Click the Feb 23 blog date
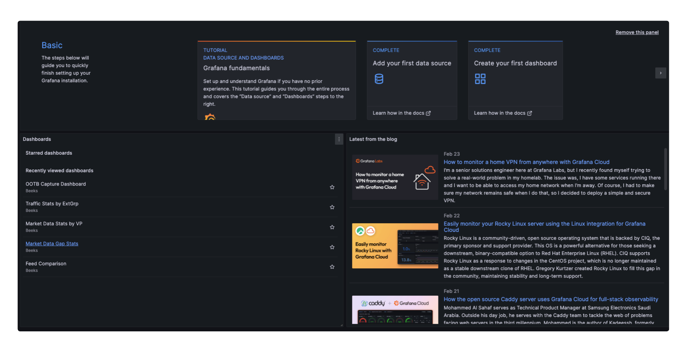 click(451, 154)
